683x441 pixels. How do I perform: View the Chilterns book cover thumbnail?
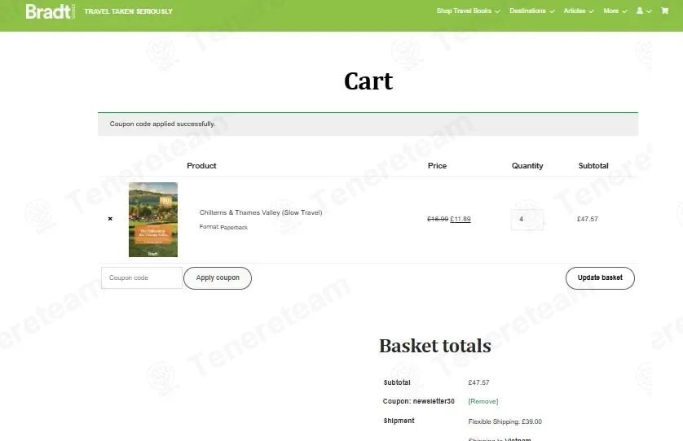[153, 220]
